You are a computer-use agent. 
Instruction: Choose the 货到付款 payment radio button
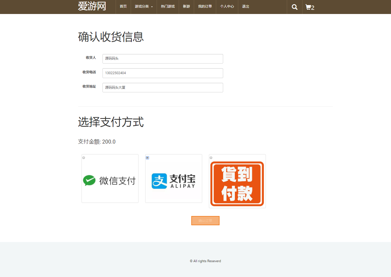pos(211,158)
